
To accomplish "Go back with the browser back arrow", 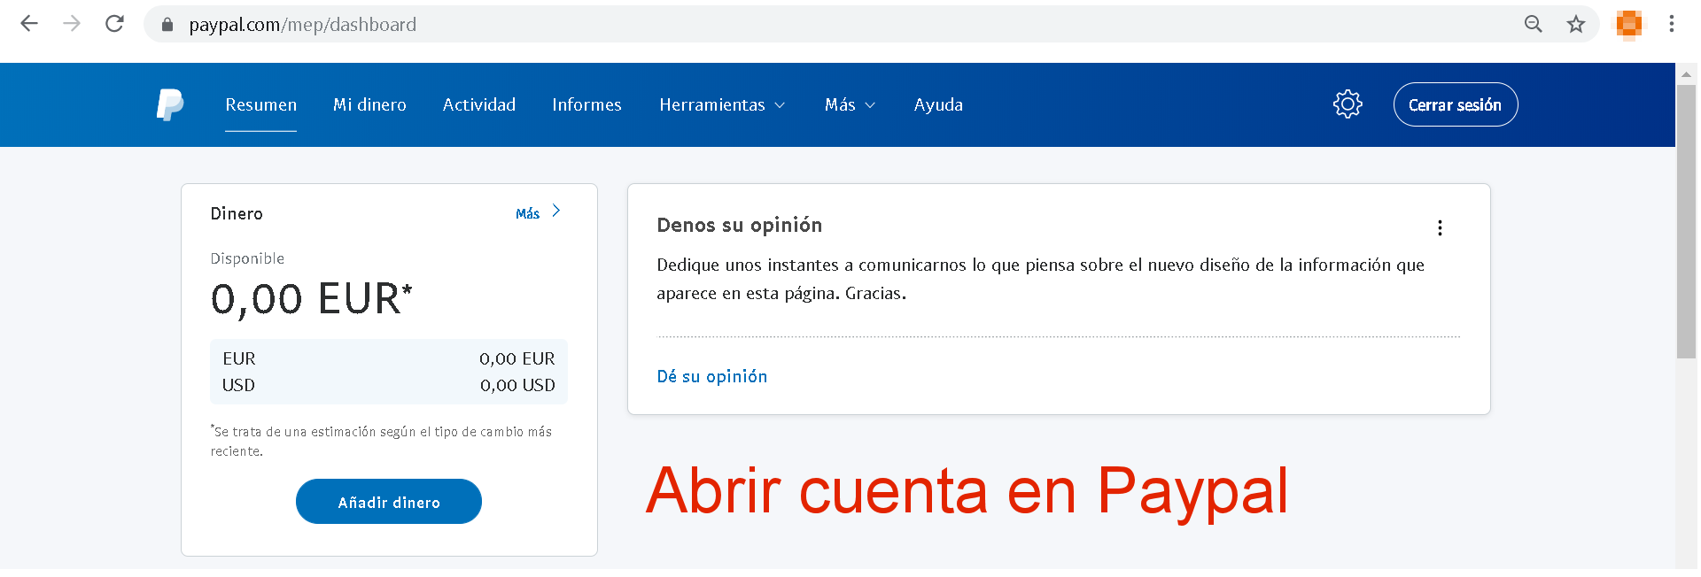I will click(29, 24).
